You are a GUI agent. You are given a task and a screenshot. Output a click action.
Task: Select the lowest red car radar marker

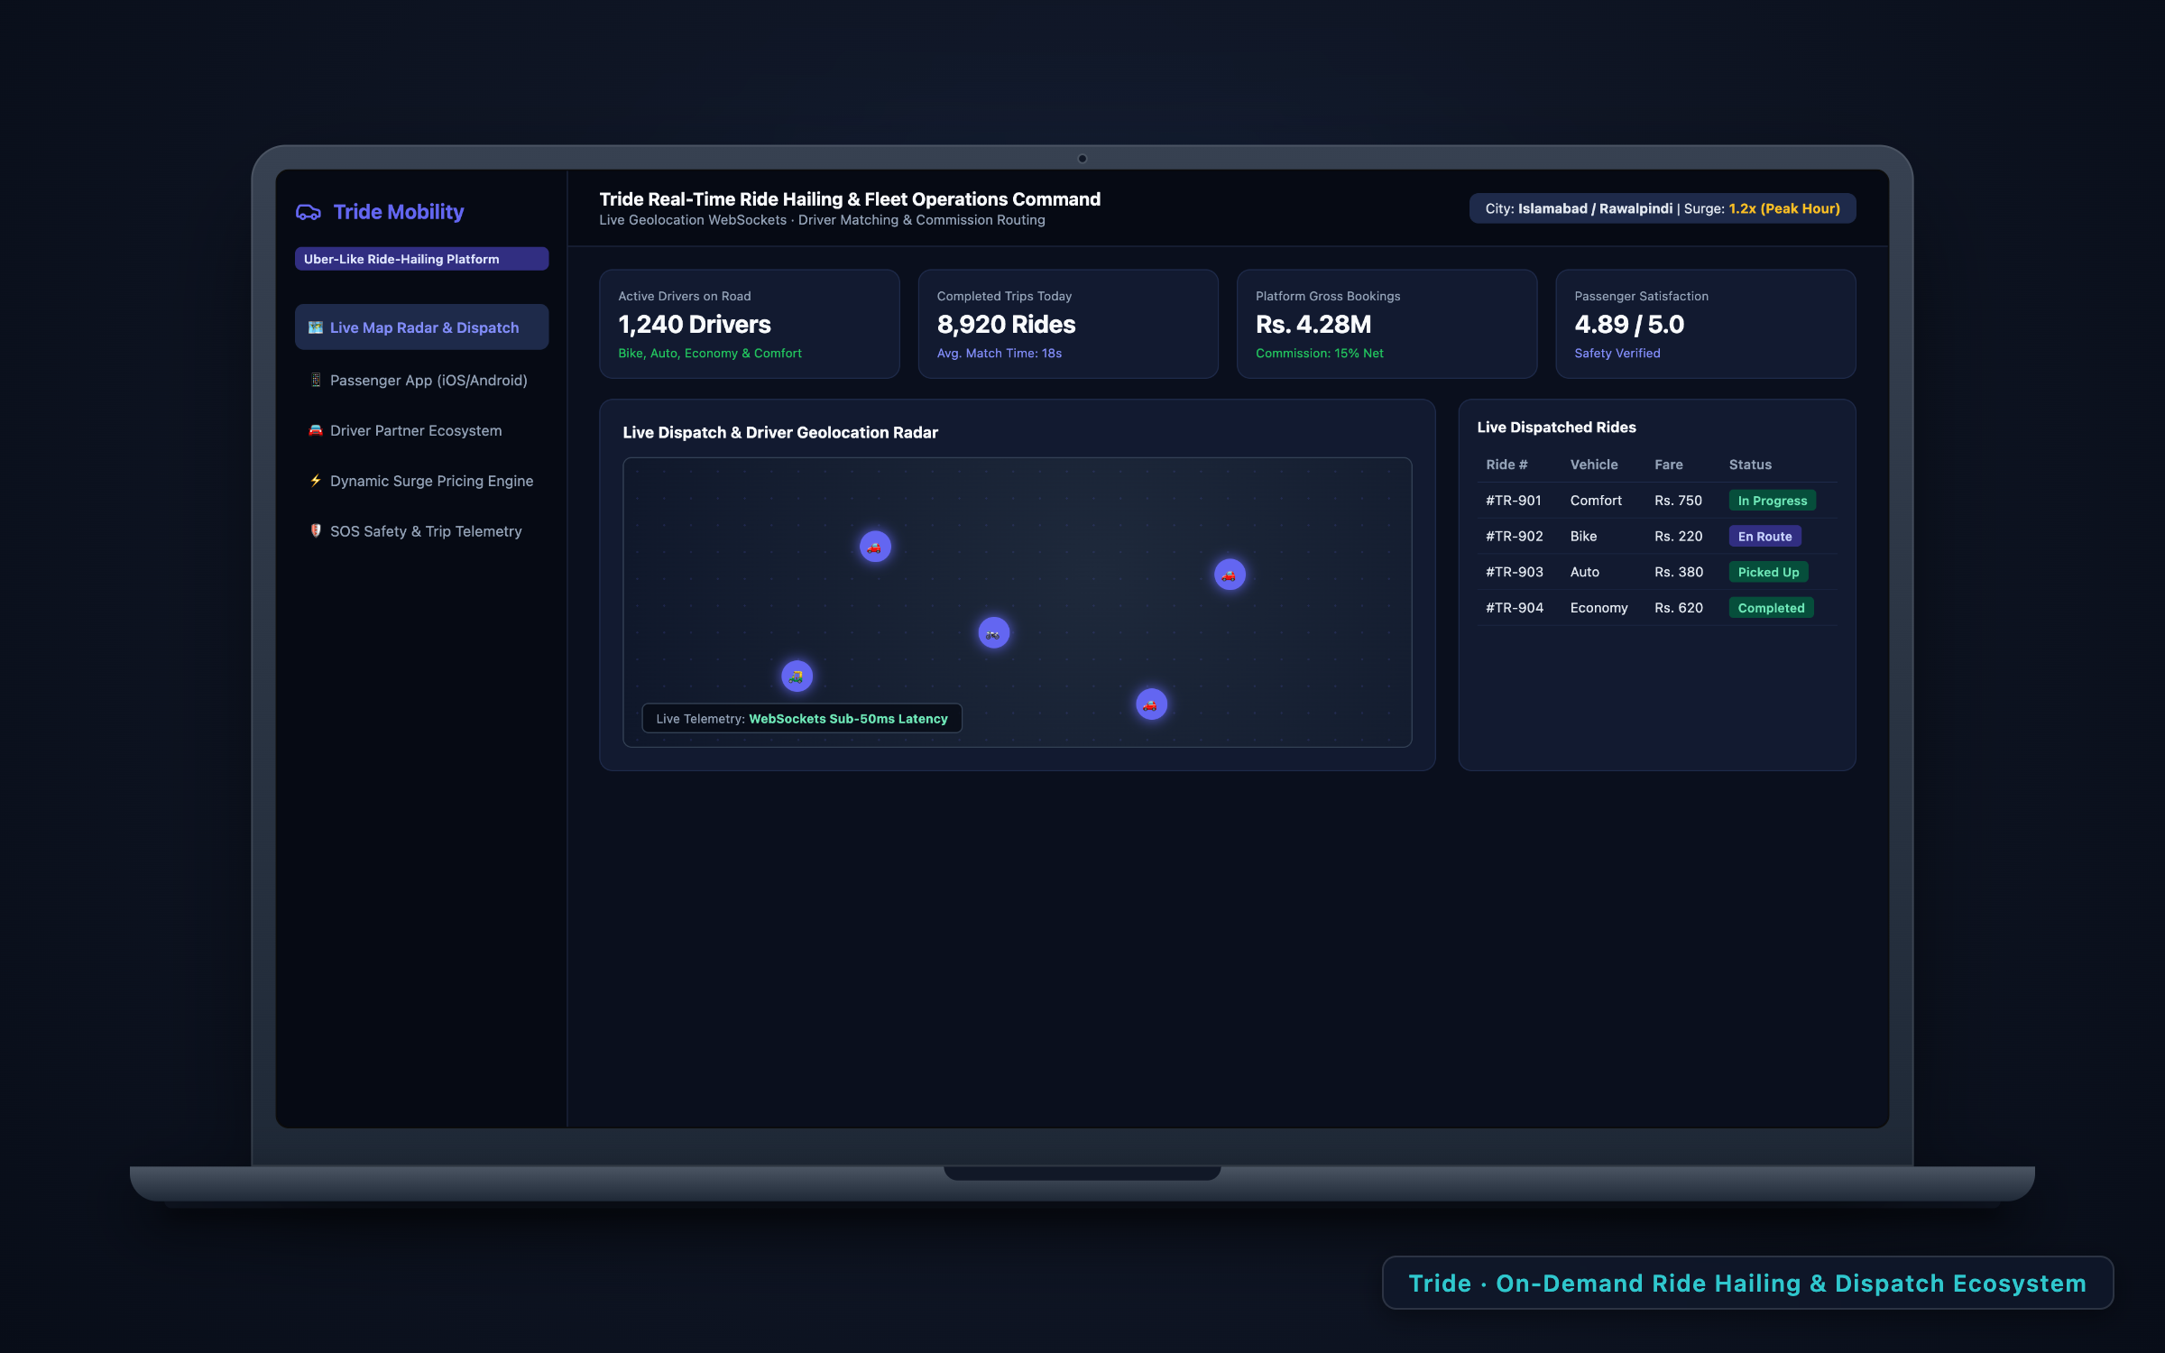coord(1151,704)
